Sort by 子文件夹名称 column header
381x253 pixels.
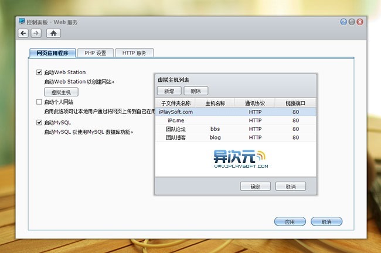(175, 103)
